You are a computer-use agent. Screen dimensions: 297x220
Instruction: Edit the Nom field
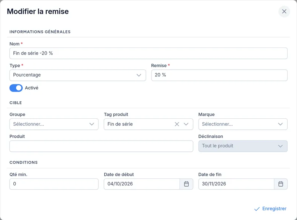[x=148, y=53]
